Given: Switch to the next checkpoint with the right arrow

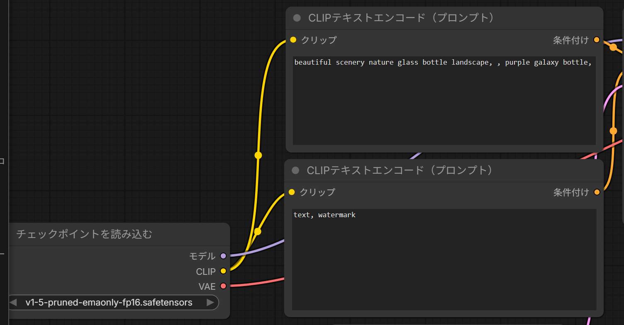Looking at the screenshot, I should [x=210, y=303].
